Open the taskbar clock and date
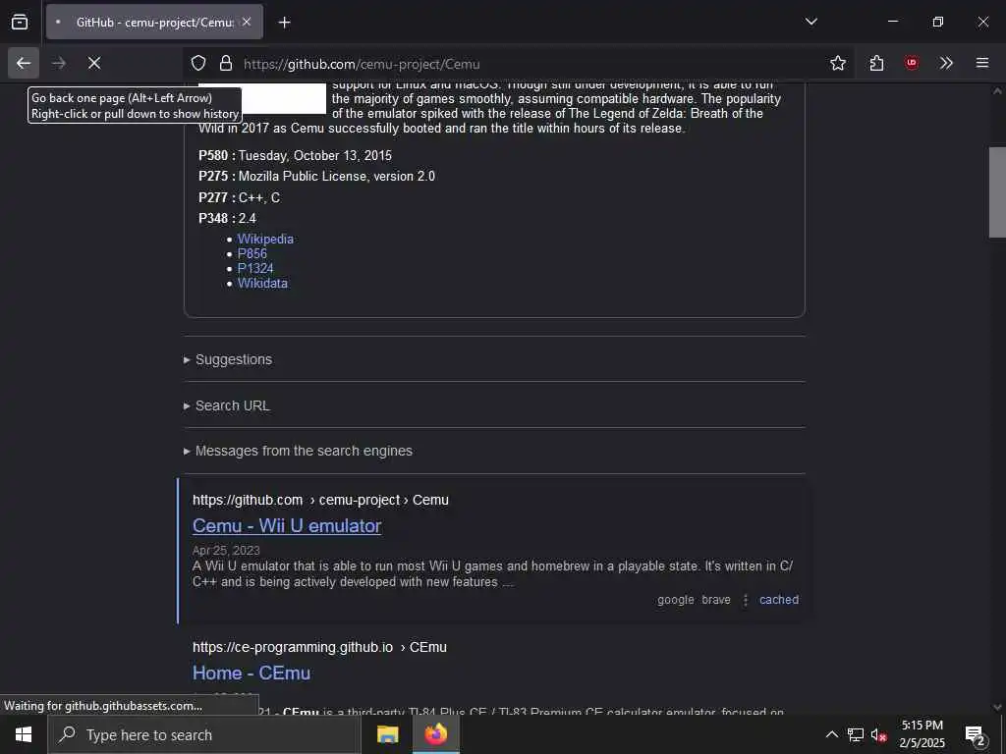The width and height of the screenshot is (1006, 754). tap(922, 734)
